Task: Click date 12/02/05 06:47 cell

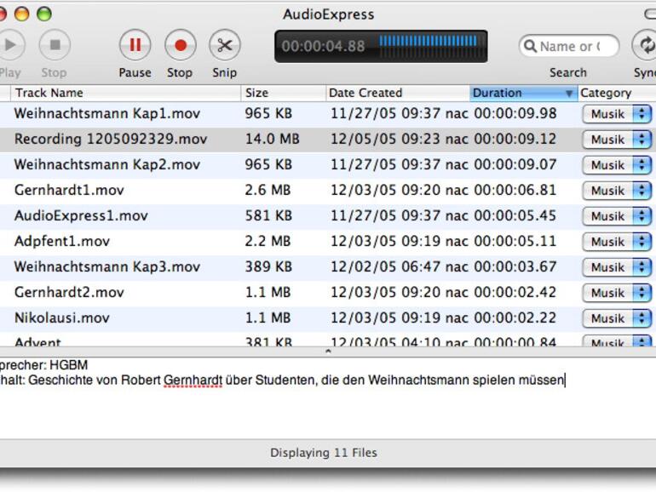Action: (399, 266)
